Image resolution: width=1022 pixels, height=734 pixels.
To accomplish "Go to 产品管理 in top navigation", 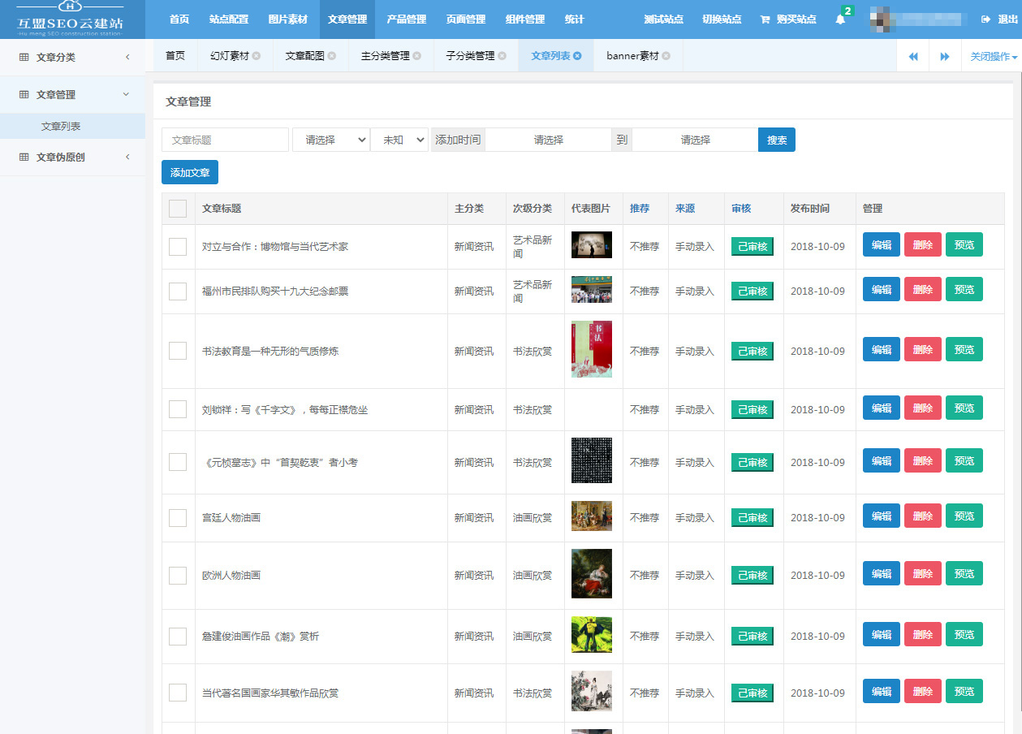I will coord(407,19).
